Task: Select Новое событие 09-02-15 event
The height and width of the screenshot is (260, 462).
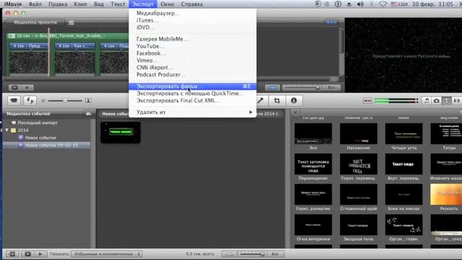Action: tap(51, 145)
